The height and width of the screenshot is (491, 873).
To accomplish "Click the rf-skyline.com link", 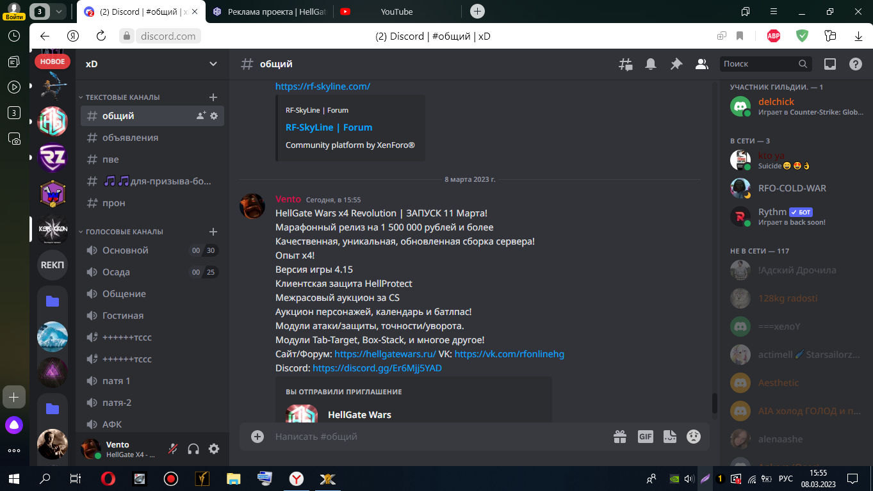I will 323,86.
